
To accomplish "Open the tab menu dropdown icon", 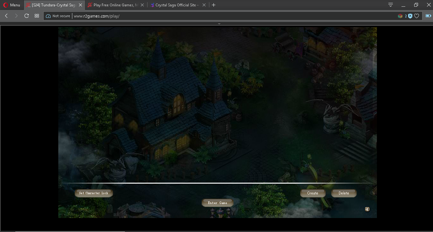I will [x=391, y=5].
